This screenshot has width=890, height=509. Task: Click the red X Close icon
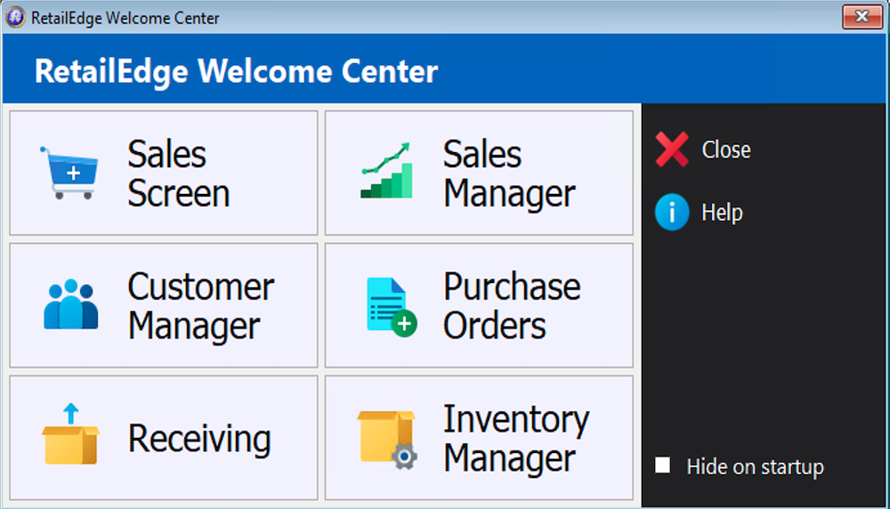click(672, 149)
